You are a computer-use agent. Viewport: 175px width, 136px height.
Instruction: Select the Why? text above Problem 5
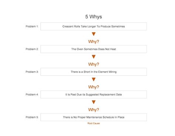point(93,110)
